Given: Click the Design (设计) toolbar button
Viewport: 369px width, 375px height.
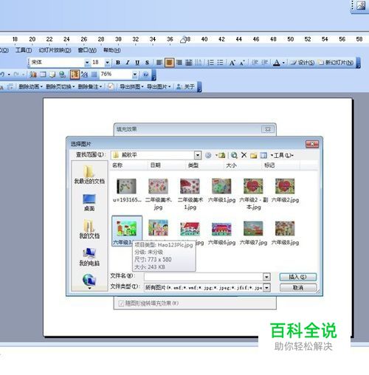Looking at the screenshot, I should pos(303,63).
